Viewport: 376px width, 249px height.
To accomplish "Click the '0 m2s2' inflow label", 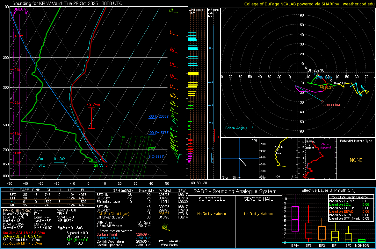I will pos(59,159).
